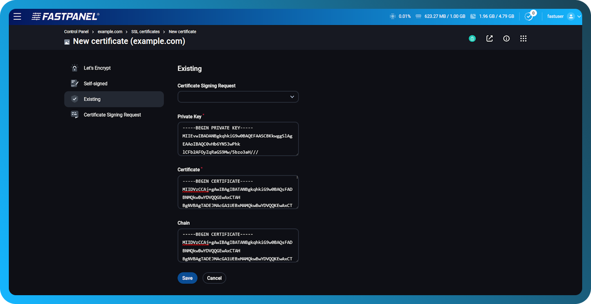Screen dimensions: 591x304
Task: Click the info circle icon in header
Action: coord(506,38)
